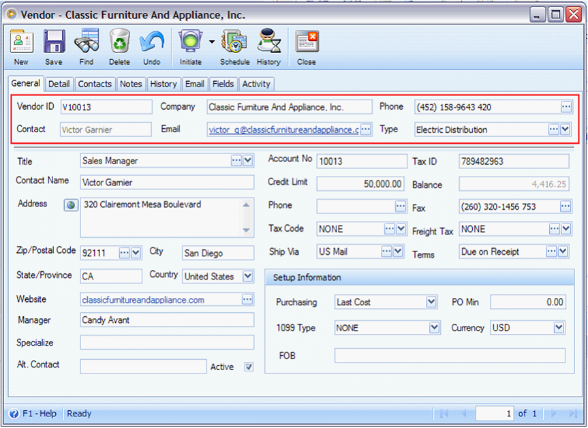
Task: Click ellipsis in the lower Phone field
Action: 401,206
